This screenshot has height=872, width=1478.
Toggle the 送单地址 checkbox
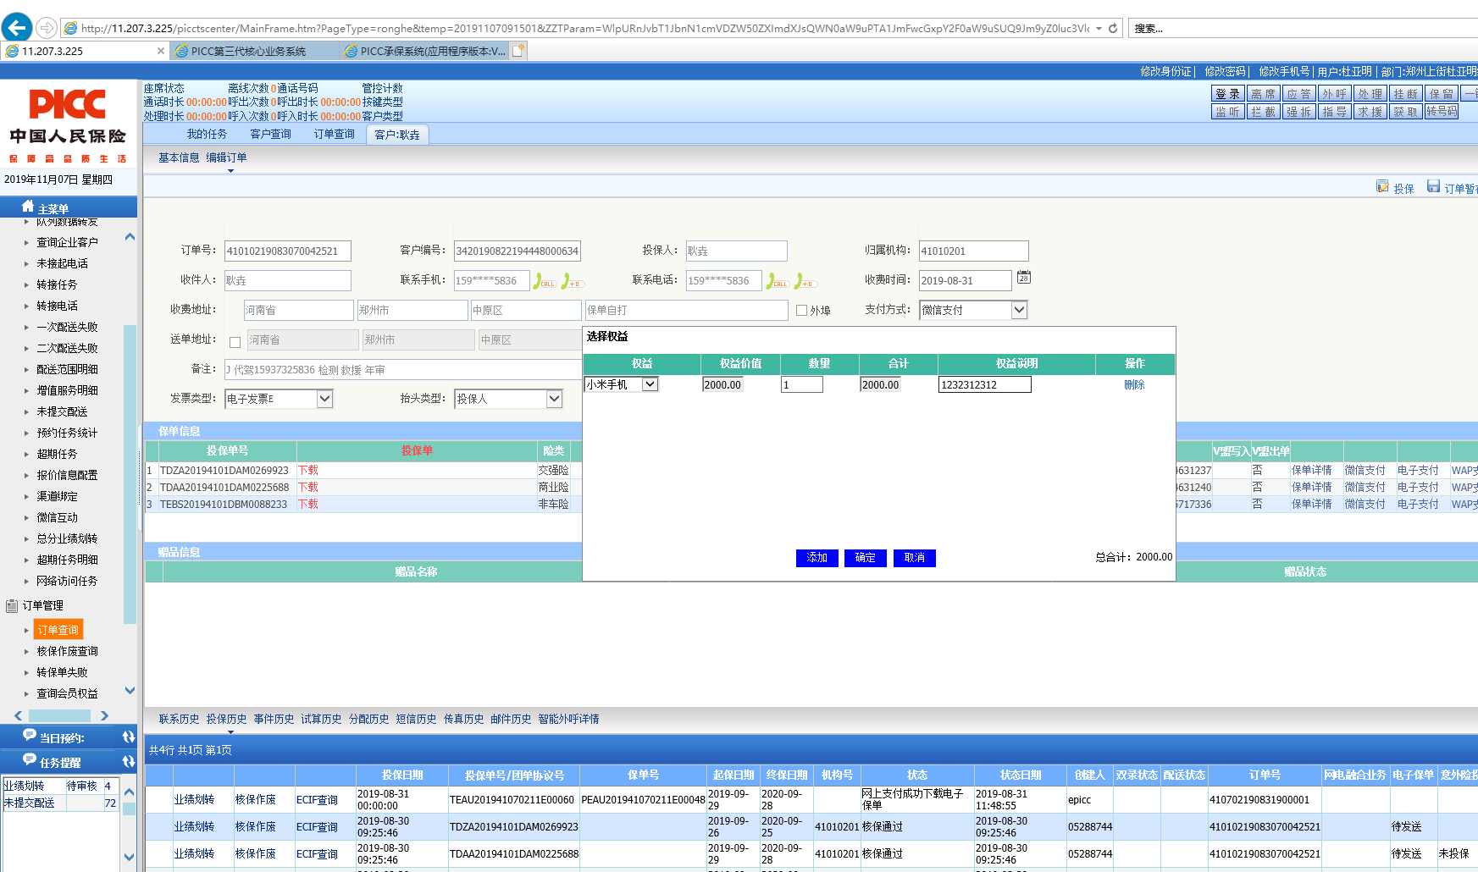pyautogui.click(x=235, y=342)
